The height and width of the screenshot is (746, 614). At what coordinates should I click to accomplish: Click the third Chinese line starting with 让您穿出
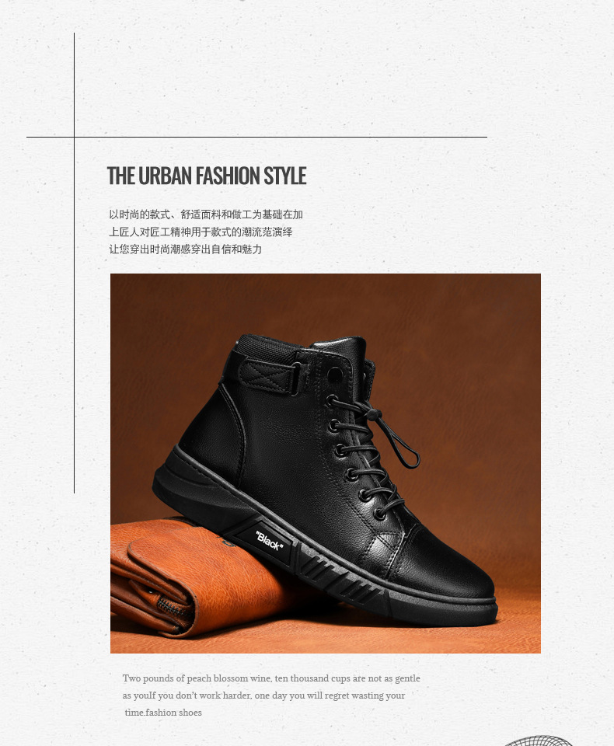pyautogui.click(x=186, y=249)
